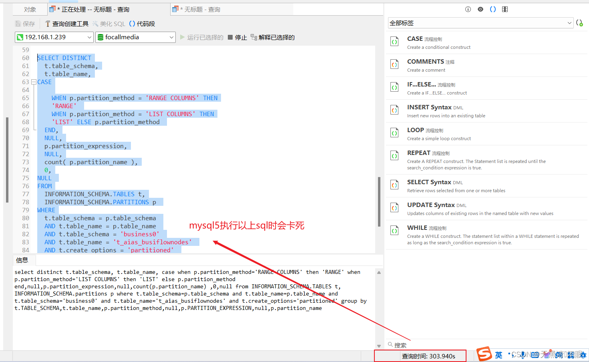Switch to the 对象 tab
589x362 pixels.
click(30, 9)
